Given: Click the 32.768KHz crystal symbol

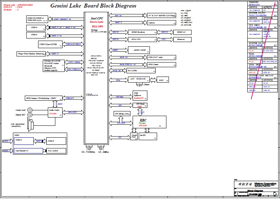Looking at the screenshot, I should click(x=89, y=148).
